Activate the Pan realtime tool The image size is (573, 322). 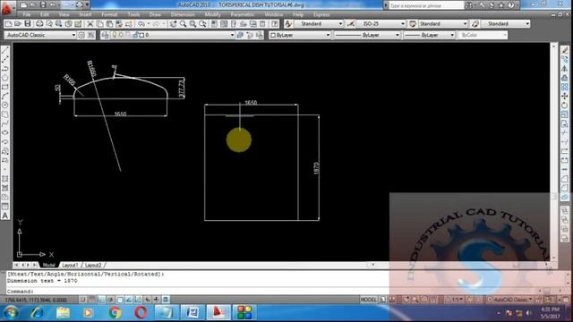coord(173,24)
